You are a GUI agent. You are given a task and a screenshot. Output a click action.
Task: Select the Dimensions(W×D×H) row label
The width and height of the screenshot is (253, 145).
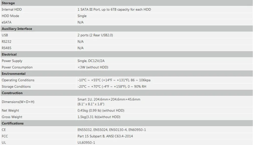coord(18,102)
